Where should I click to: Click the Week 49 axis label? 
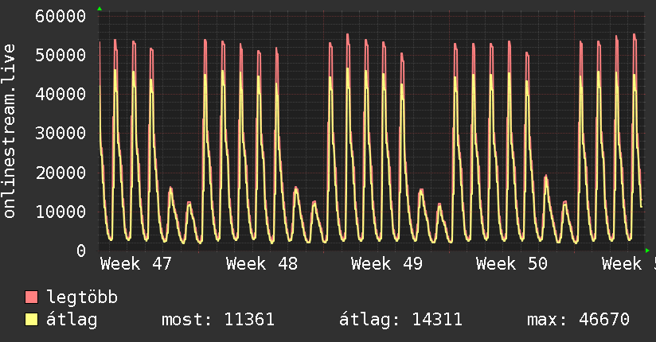click(x=387, y=264)
